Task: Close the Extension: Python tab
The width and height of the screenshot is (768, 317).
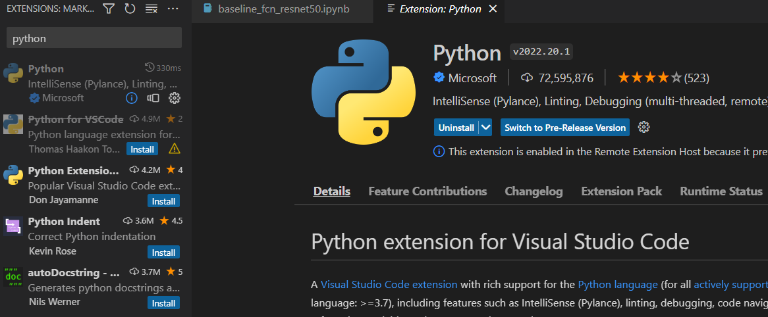Action: (x=493, y=9)
